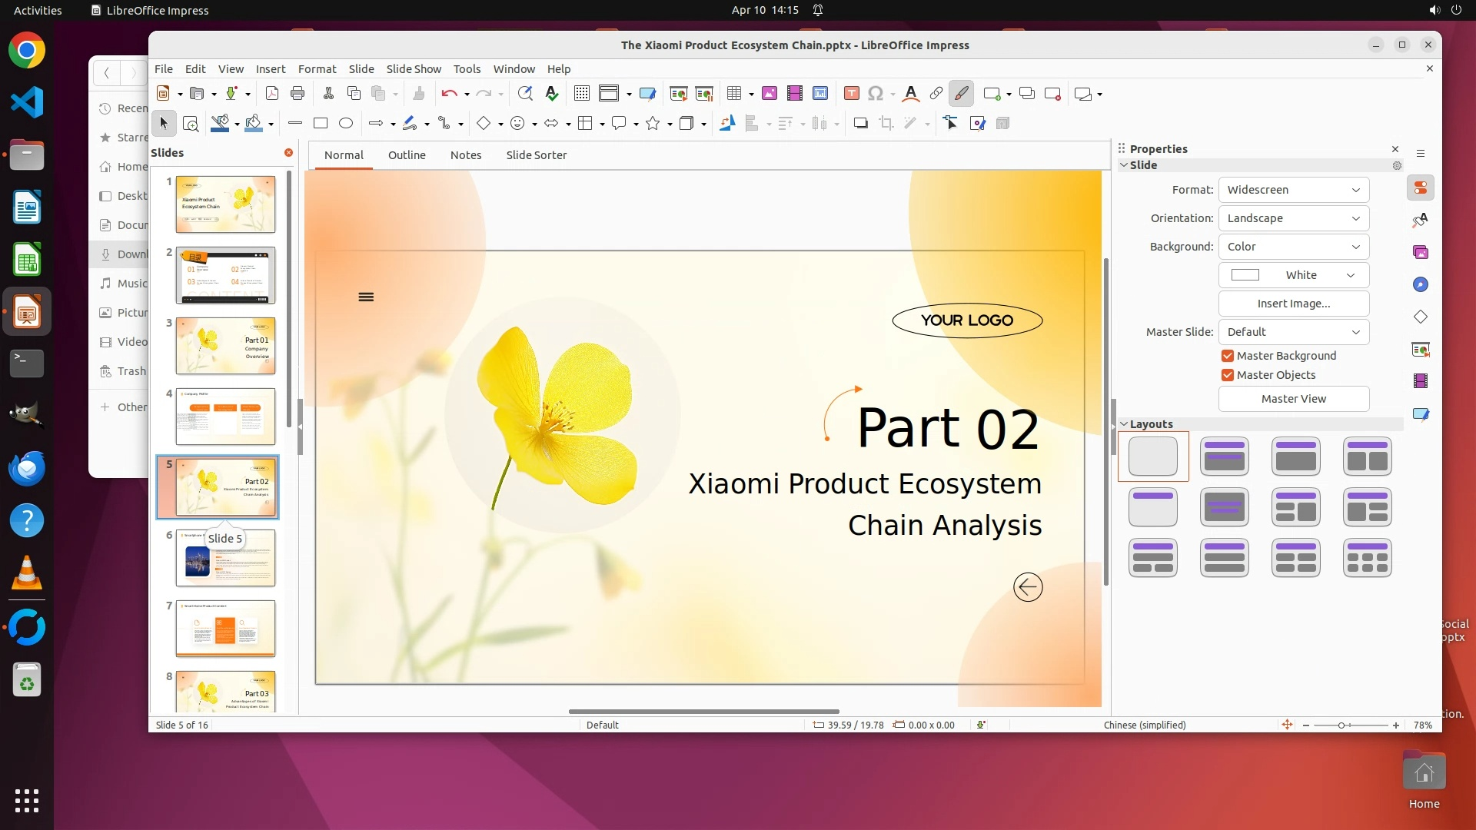The width and height of the screenshot is (1476, 830).
Task: Click the Insert Hyperlink icon
Action: 936,94
